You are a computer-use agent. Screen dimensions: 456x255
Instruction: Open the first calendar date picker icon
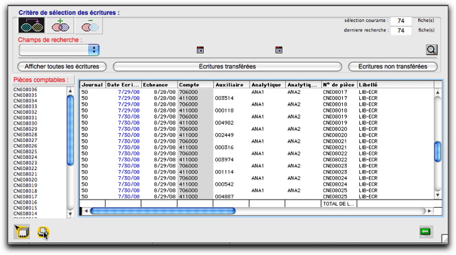[x=200, y=50]
